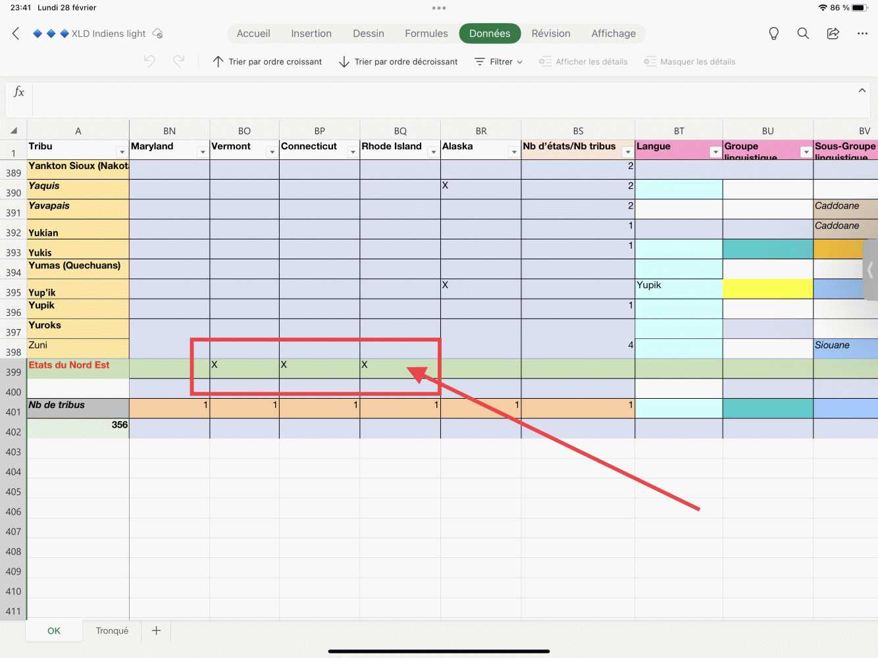Open filter arrow for Rhode Island column
The height and width of the screenshot is (658, 878).
click(x=433, y=152)
